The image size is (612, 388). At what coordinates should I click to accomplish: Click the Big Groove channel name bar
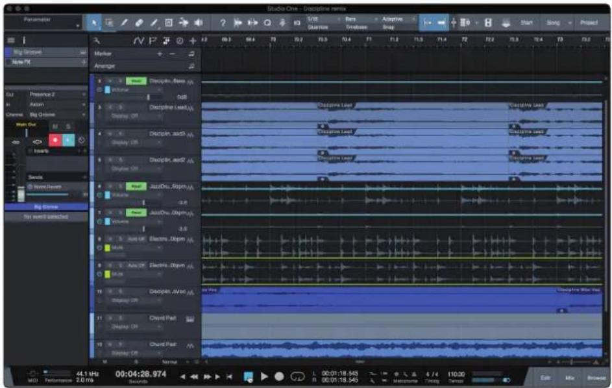[x=46, y=207]
